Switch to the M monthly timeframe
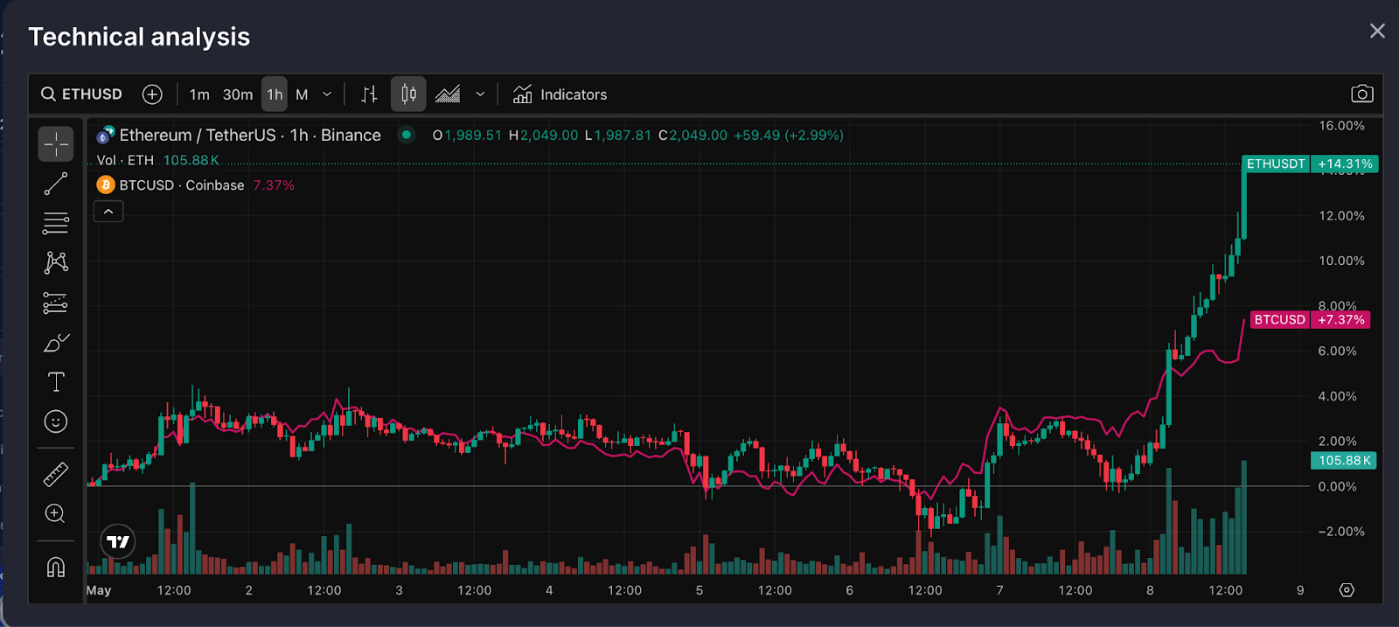Image resolution: width=1399 pixels, height=627 pixels. pyautogui.click(x=302, y=94)
